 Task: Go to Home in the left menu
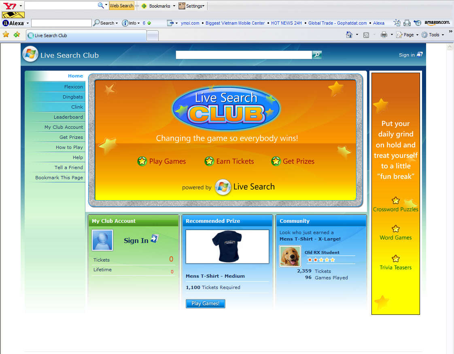[x=75, y=76]
